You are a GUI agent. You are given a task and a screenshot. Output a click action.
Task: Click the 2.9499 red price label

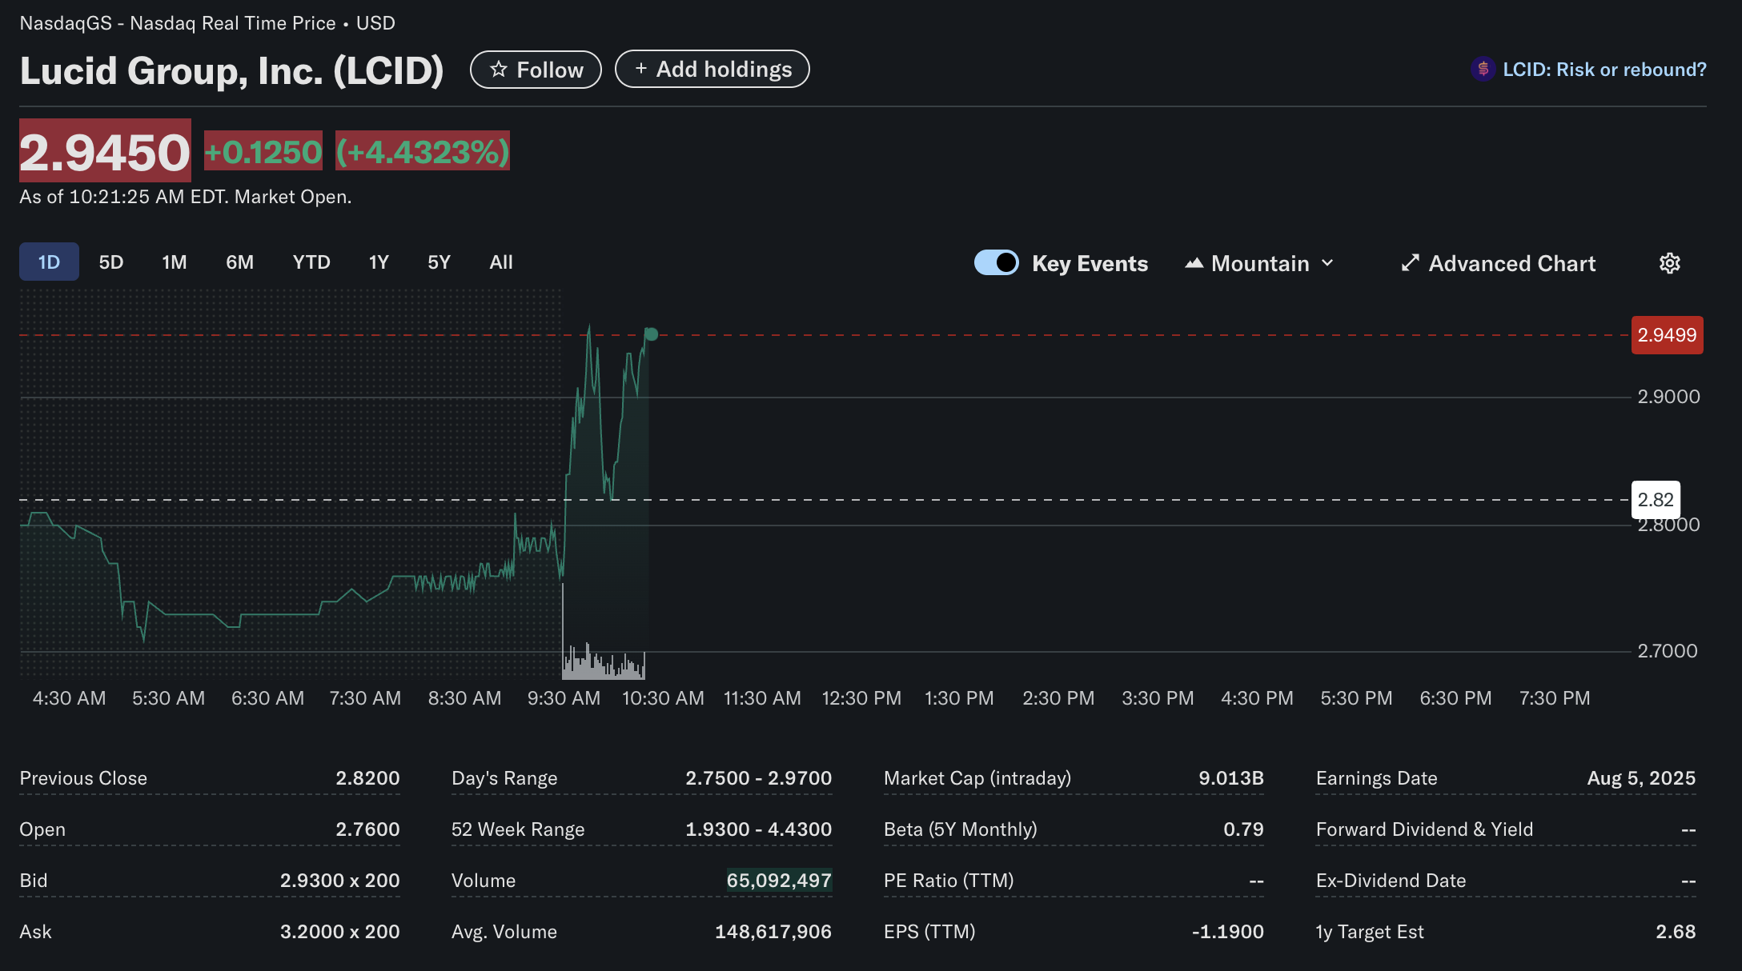point(1667,335)
